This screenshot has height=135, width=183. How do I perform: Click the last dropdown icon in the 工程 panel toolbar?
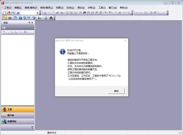click(26, 32)
